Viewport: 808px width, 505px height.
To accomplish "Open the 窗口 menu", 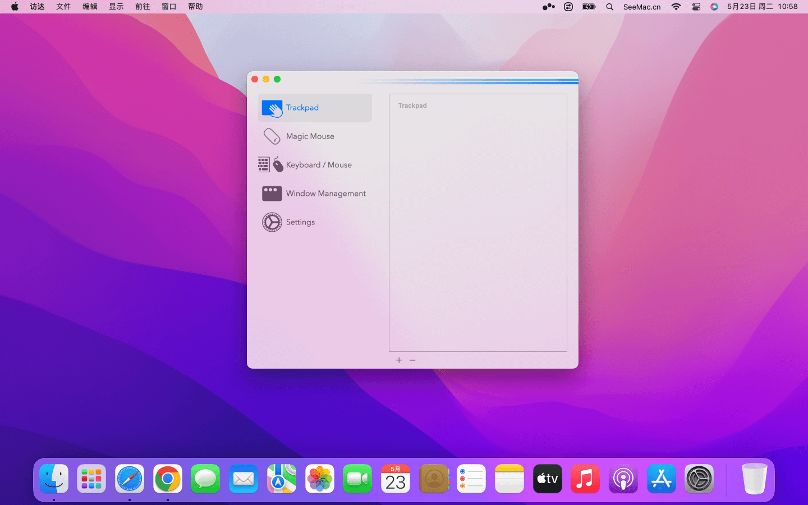I will coord(169,7).
